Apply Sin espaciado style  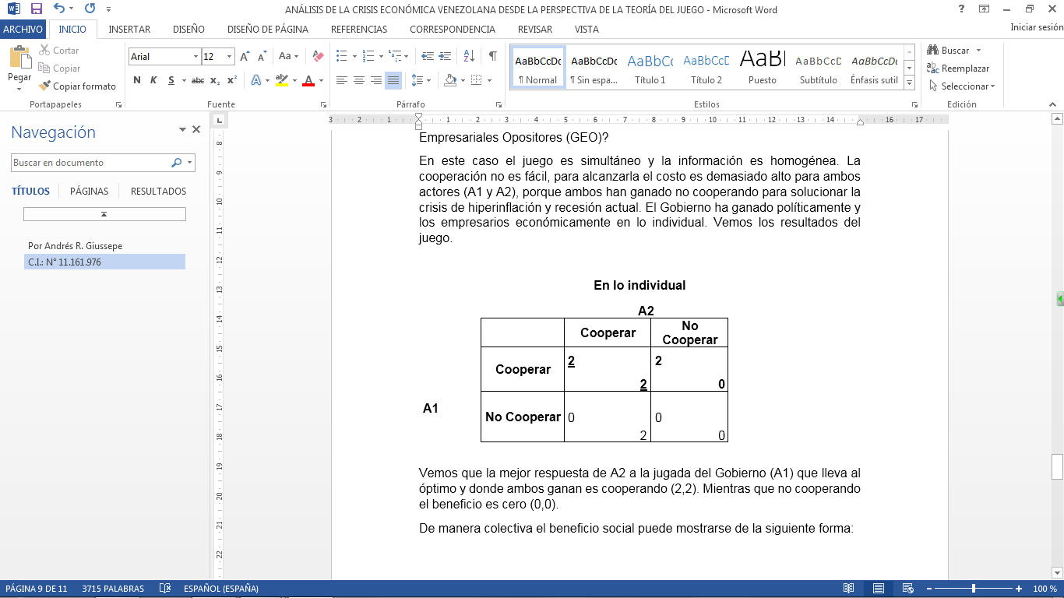point(594,69)
